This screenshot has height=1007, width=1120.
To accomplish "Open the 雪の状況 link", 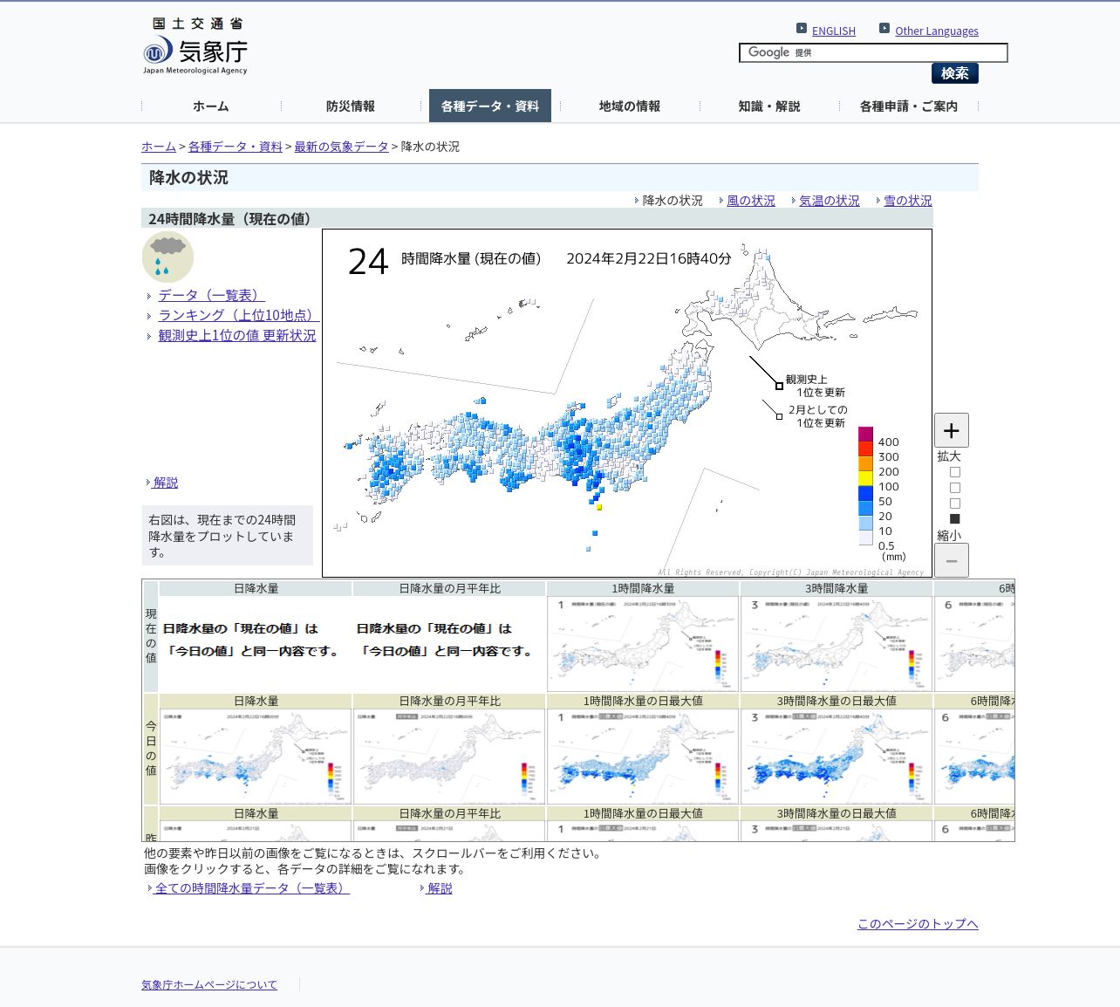I will pos(908,201).
